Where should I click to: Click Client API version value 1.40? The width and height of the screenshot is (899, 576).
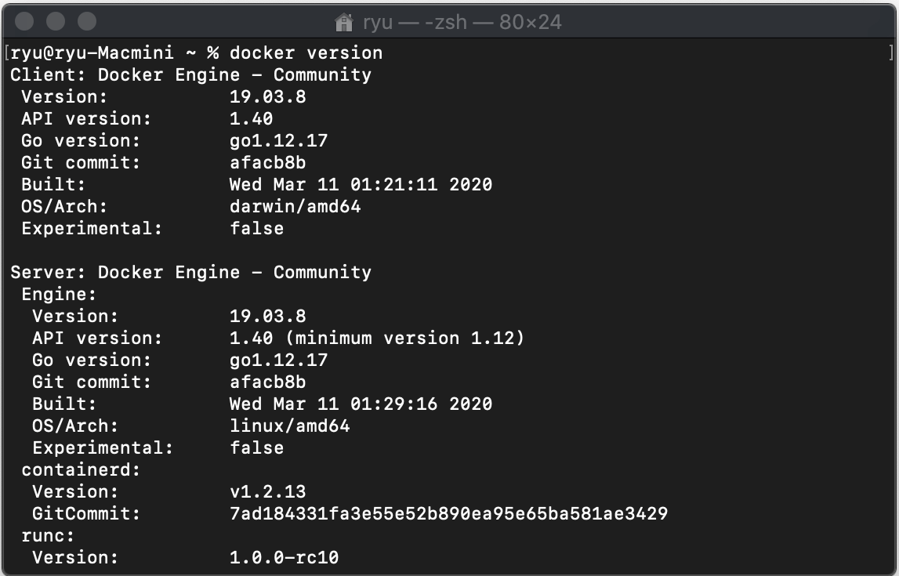(x=251, y=118)
